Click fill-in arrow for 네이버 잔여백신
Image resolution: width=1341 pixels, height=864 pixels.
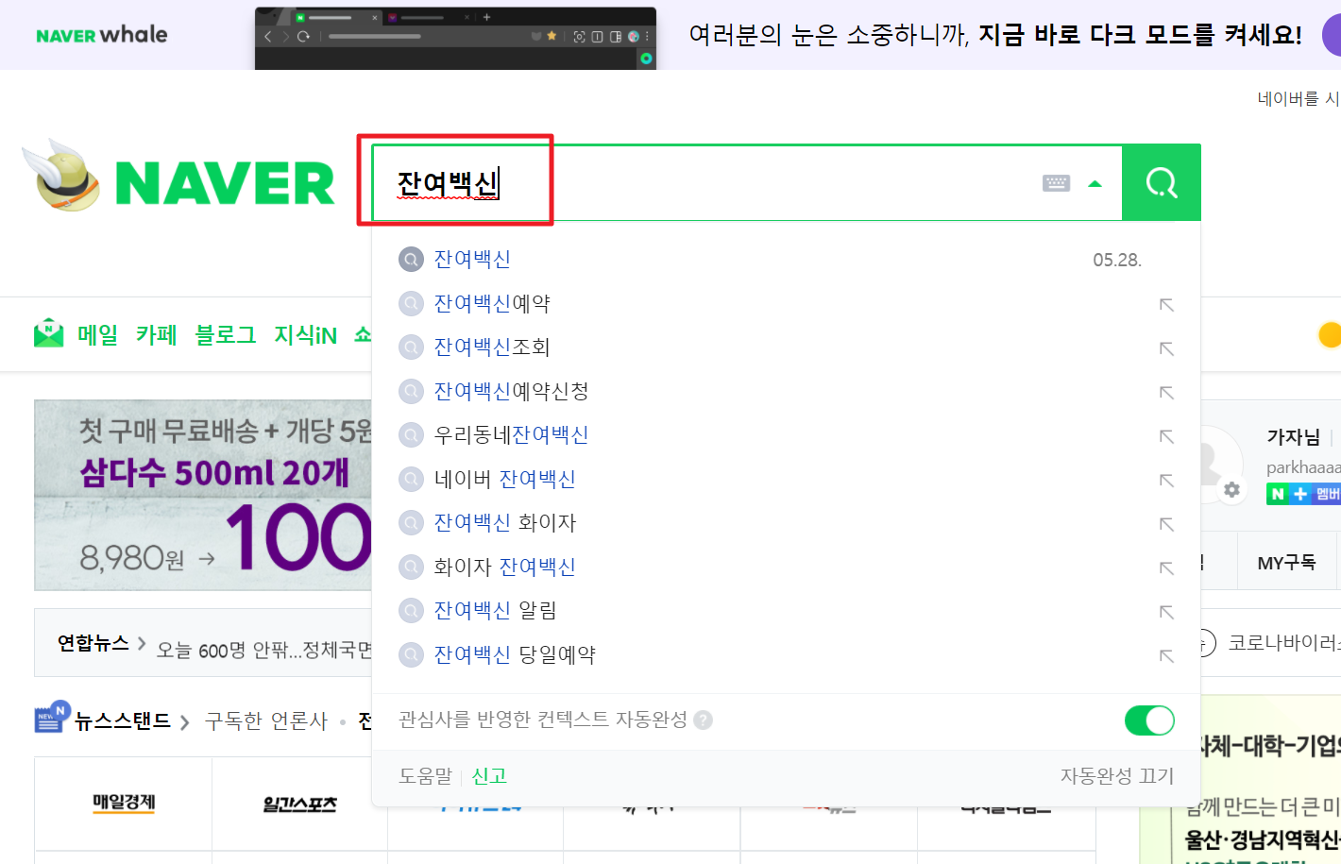tap(1166, 480)
